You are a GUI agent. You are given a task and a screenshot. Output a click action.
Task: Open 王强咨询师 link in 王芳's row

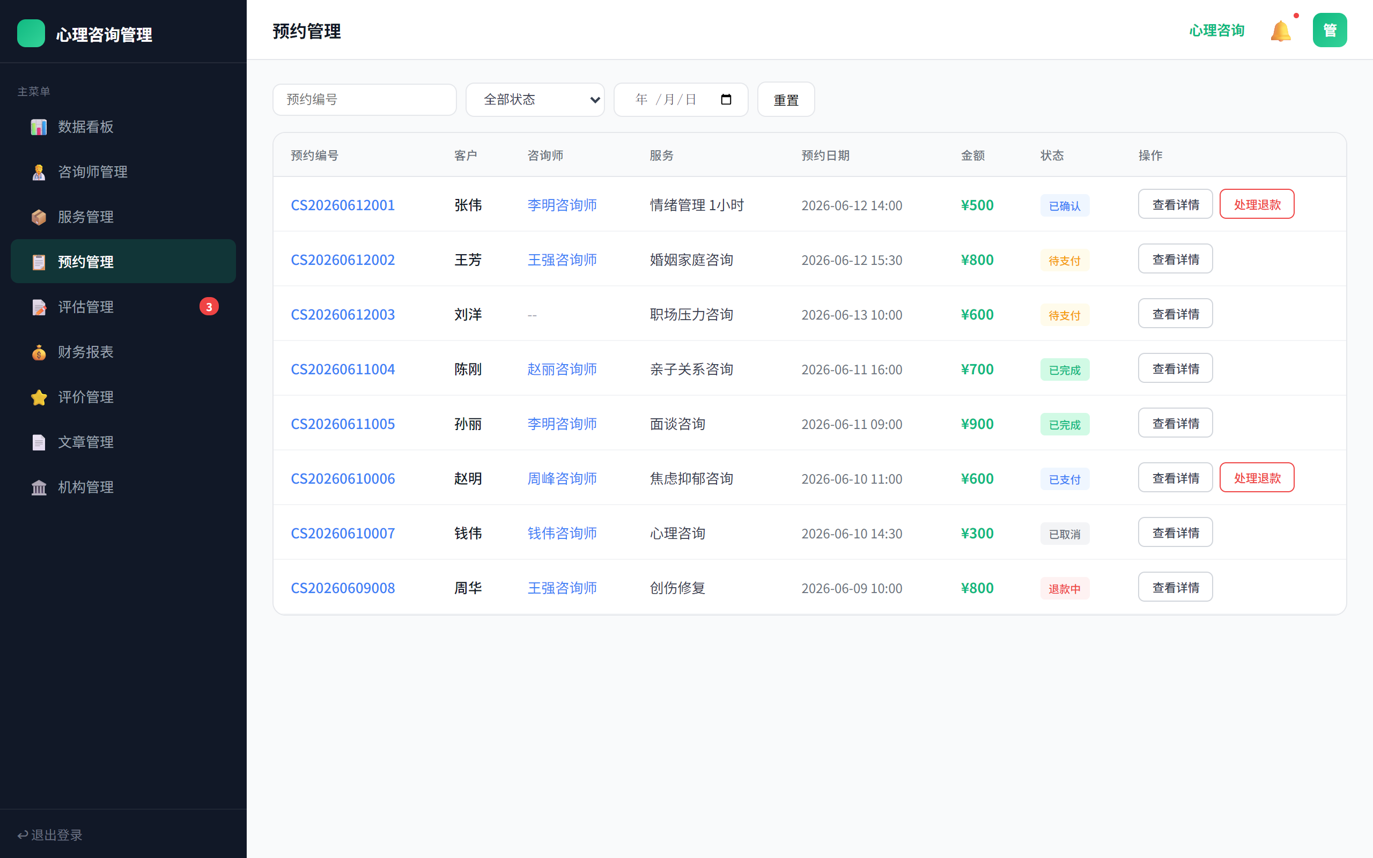coord(562,260)
